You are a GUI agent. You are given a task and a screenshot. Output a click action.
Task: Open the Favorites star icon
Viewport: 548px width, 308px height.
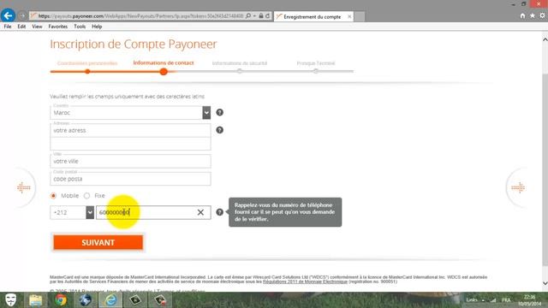pyautogui.click(x=533, y=15)
